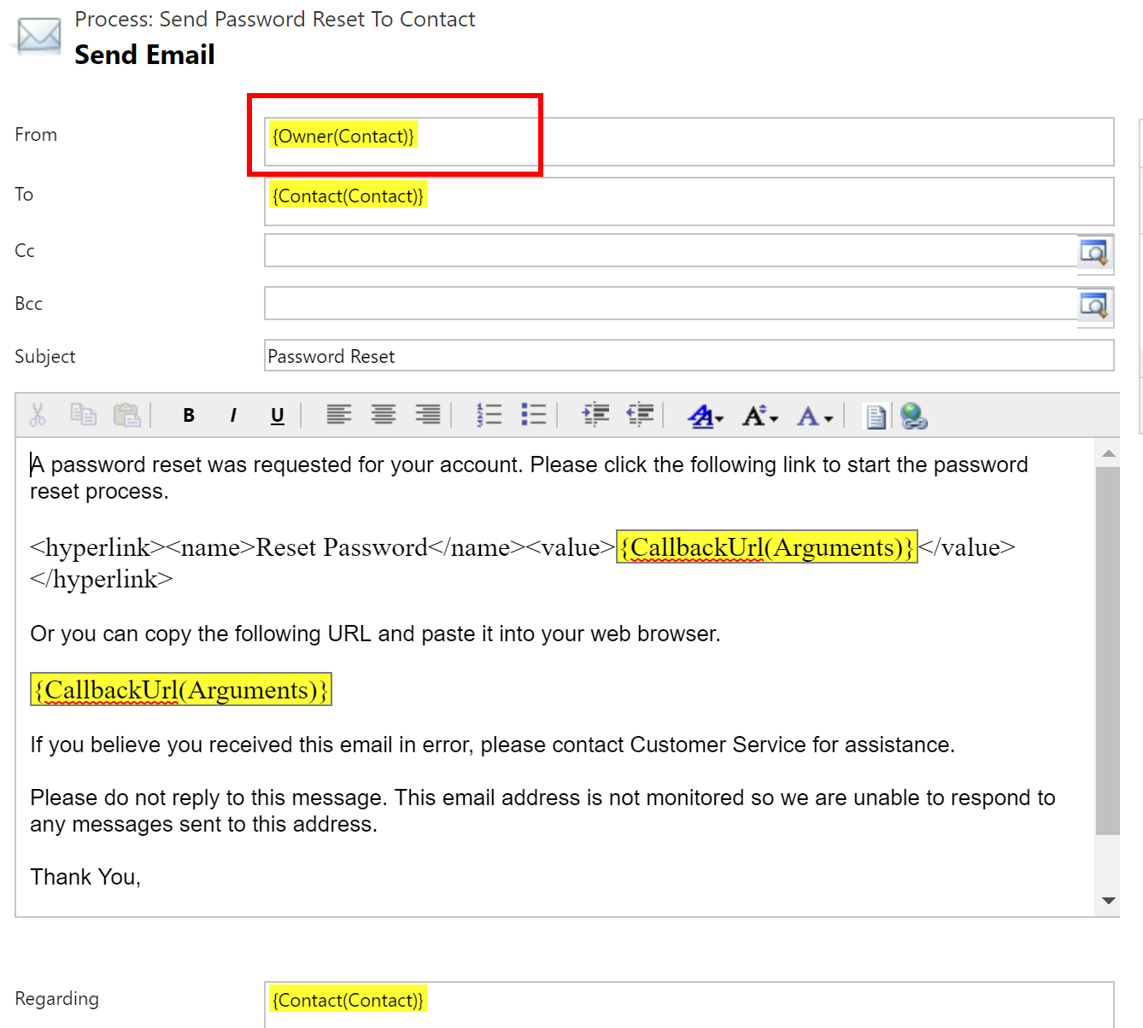Click the first indent toolbar icon
The image size is (1143, 1028).
point(595,415)
